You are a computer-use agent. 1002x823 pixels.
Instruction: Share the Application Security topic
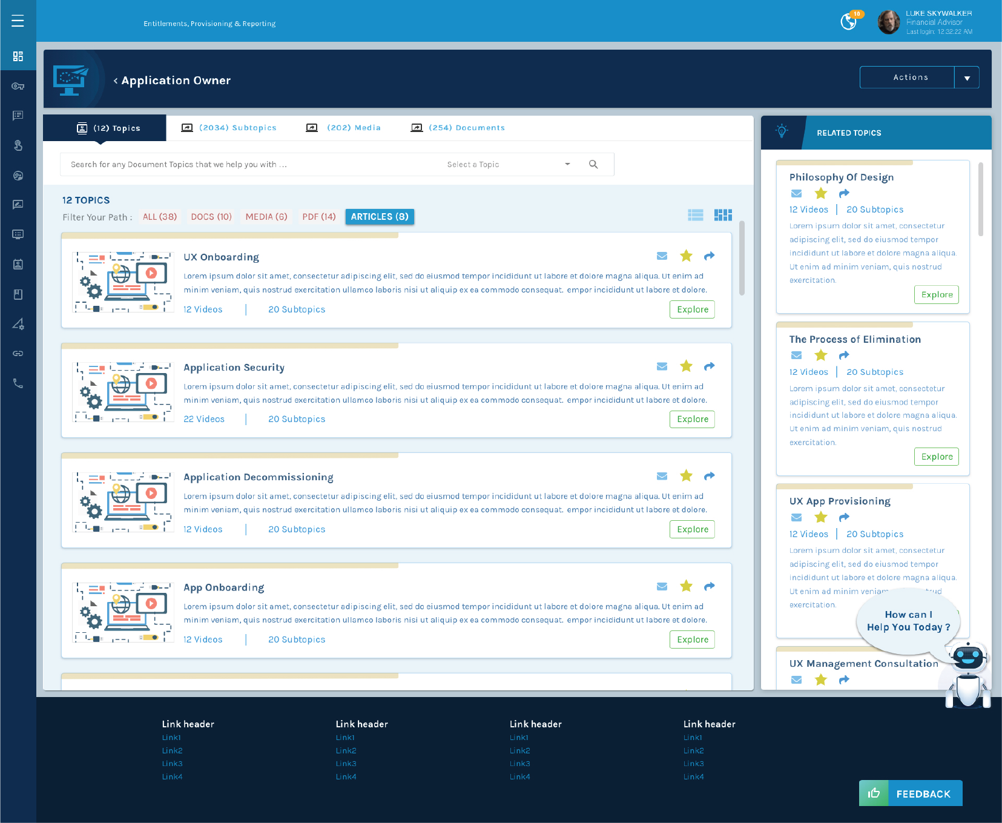709,366
